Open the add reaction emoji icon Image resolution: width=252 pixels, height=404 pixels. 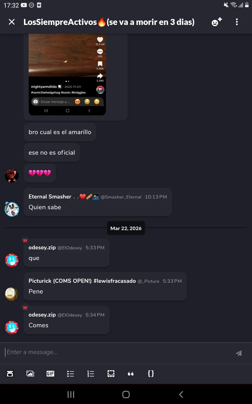pyautogui.click(x=216, y=22)
